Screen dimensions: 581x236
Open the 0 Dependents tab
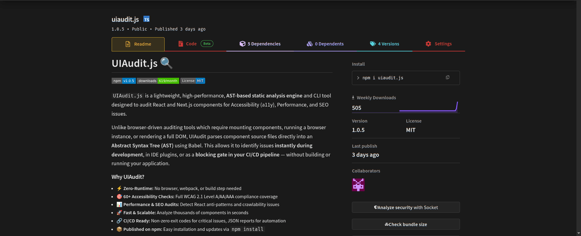pyautogui.click(x=325, y=44)
